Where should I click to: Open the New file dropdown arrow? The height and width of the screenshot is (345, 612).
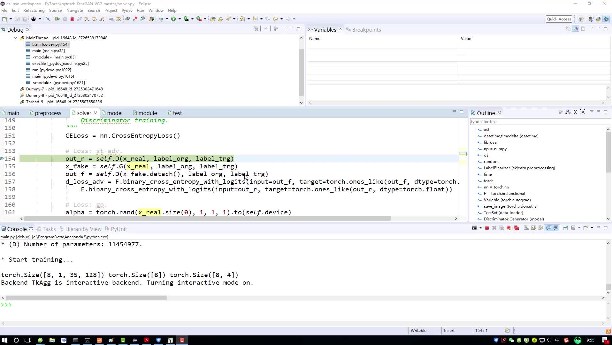[x=11, y=19]
